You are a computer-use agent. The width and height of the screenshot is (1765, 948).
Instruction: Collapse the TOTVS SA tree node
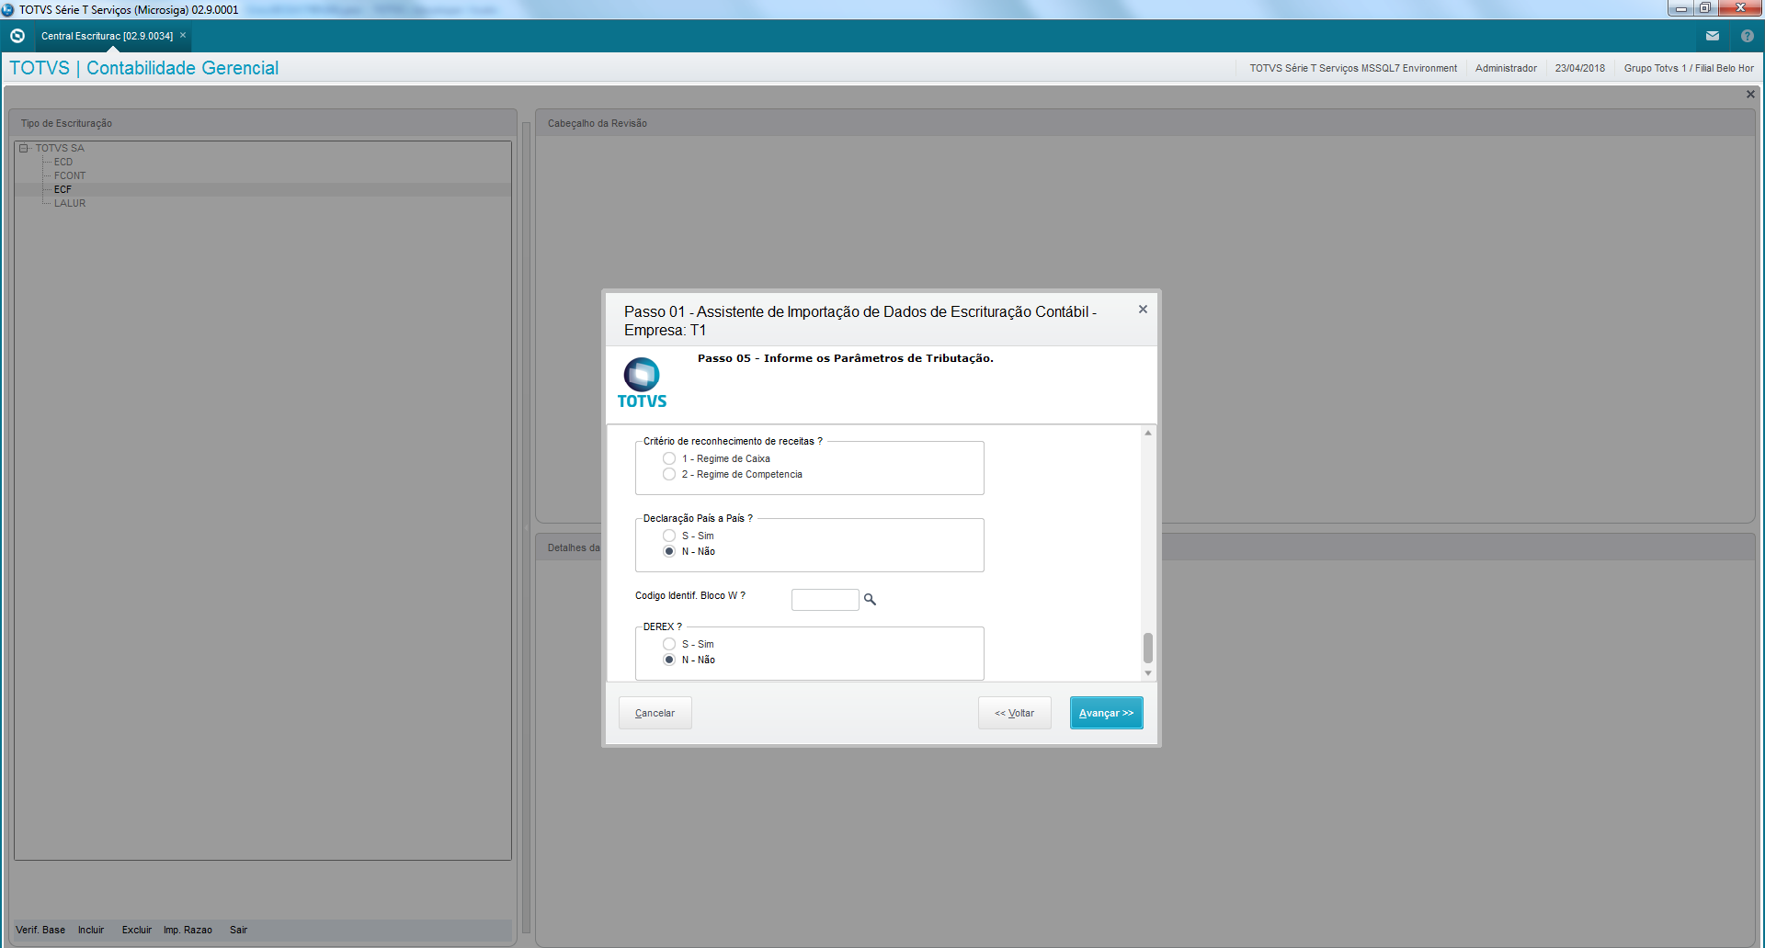[24, 148]
